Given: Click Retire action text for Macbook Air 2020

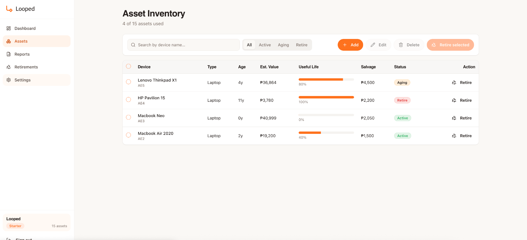Looking at the screenshot, I should 466,136.
